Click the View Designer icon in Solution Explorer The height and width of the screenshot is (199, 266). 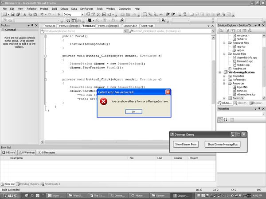coord(244,31)
